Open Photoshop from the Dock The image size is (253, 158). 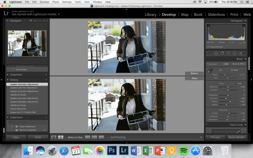coord(112,151)
